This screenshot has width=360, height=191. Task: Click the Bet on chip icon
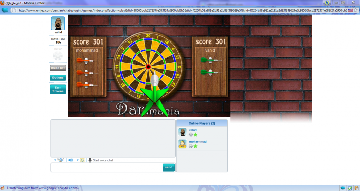coord(58,56)
